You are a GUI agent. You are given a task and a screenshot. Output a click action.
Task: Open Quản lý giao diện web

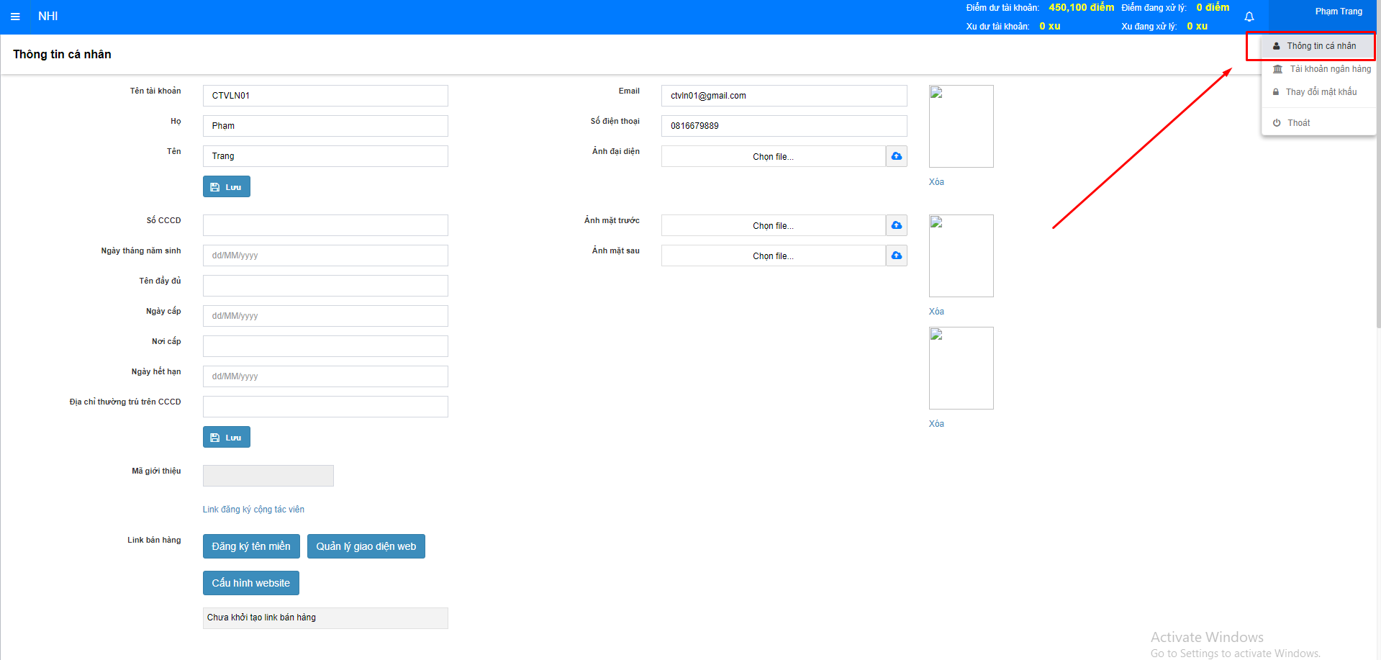click(x=366, y=546)
